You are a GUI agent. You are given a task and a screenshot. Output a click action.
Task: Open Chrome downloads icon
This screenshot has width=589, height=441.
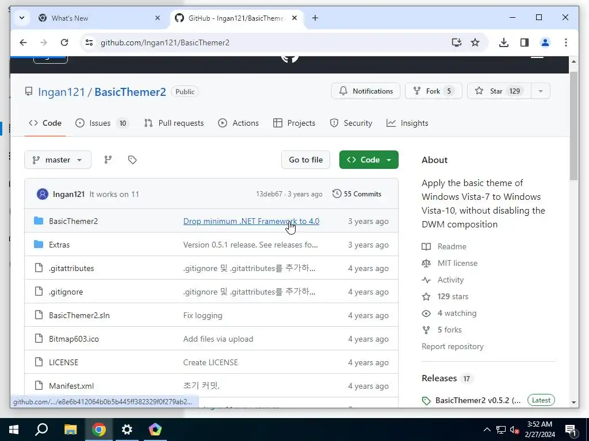(504, 42)
